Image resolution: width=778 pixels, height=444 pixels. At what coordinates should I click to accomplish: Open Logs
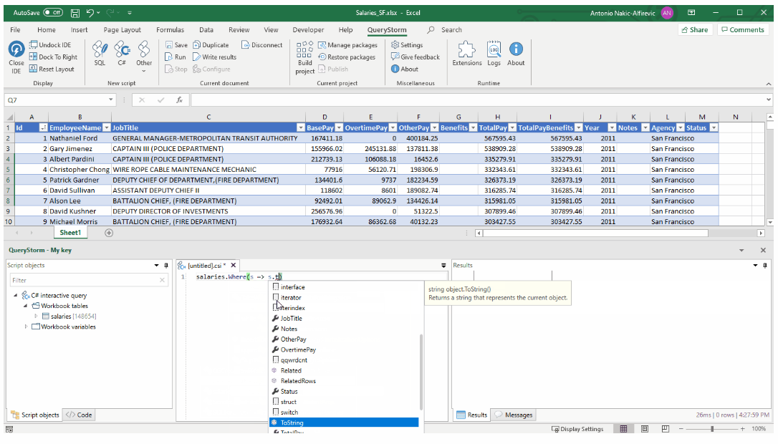pos(494,54)
